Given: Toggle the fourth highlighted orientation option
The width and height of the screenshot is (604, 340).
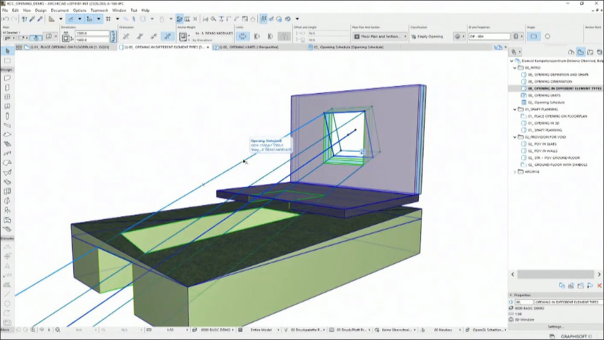Looking at the screenshot, I should tap(168, 37).
